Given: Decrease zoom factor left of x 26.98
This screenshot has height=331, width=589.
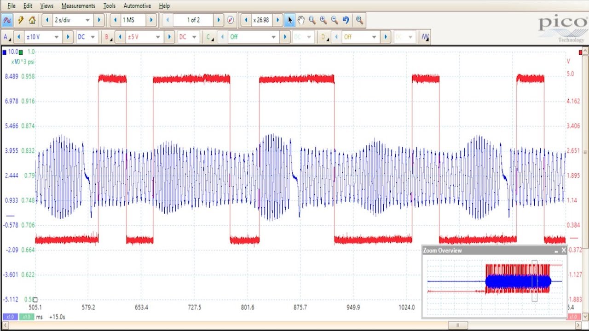Looking at the screenshot, I should 246,20.
